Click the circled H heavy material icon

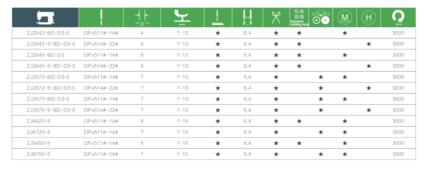369,18
